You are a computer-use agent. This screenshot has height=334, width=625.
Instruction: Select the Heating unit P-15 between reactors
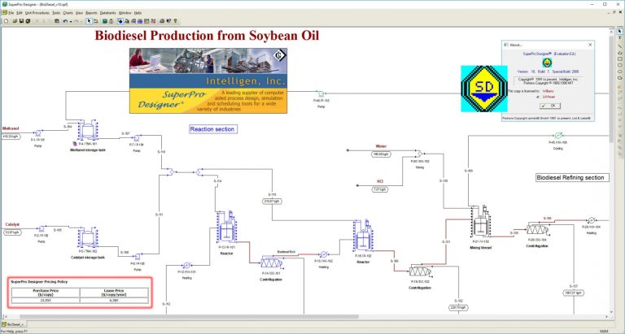(324, 254)
